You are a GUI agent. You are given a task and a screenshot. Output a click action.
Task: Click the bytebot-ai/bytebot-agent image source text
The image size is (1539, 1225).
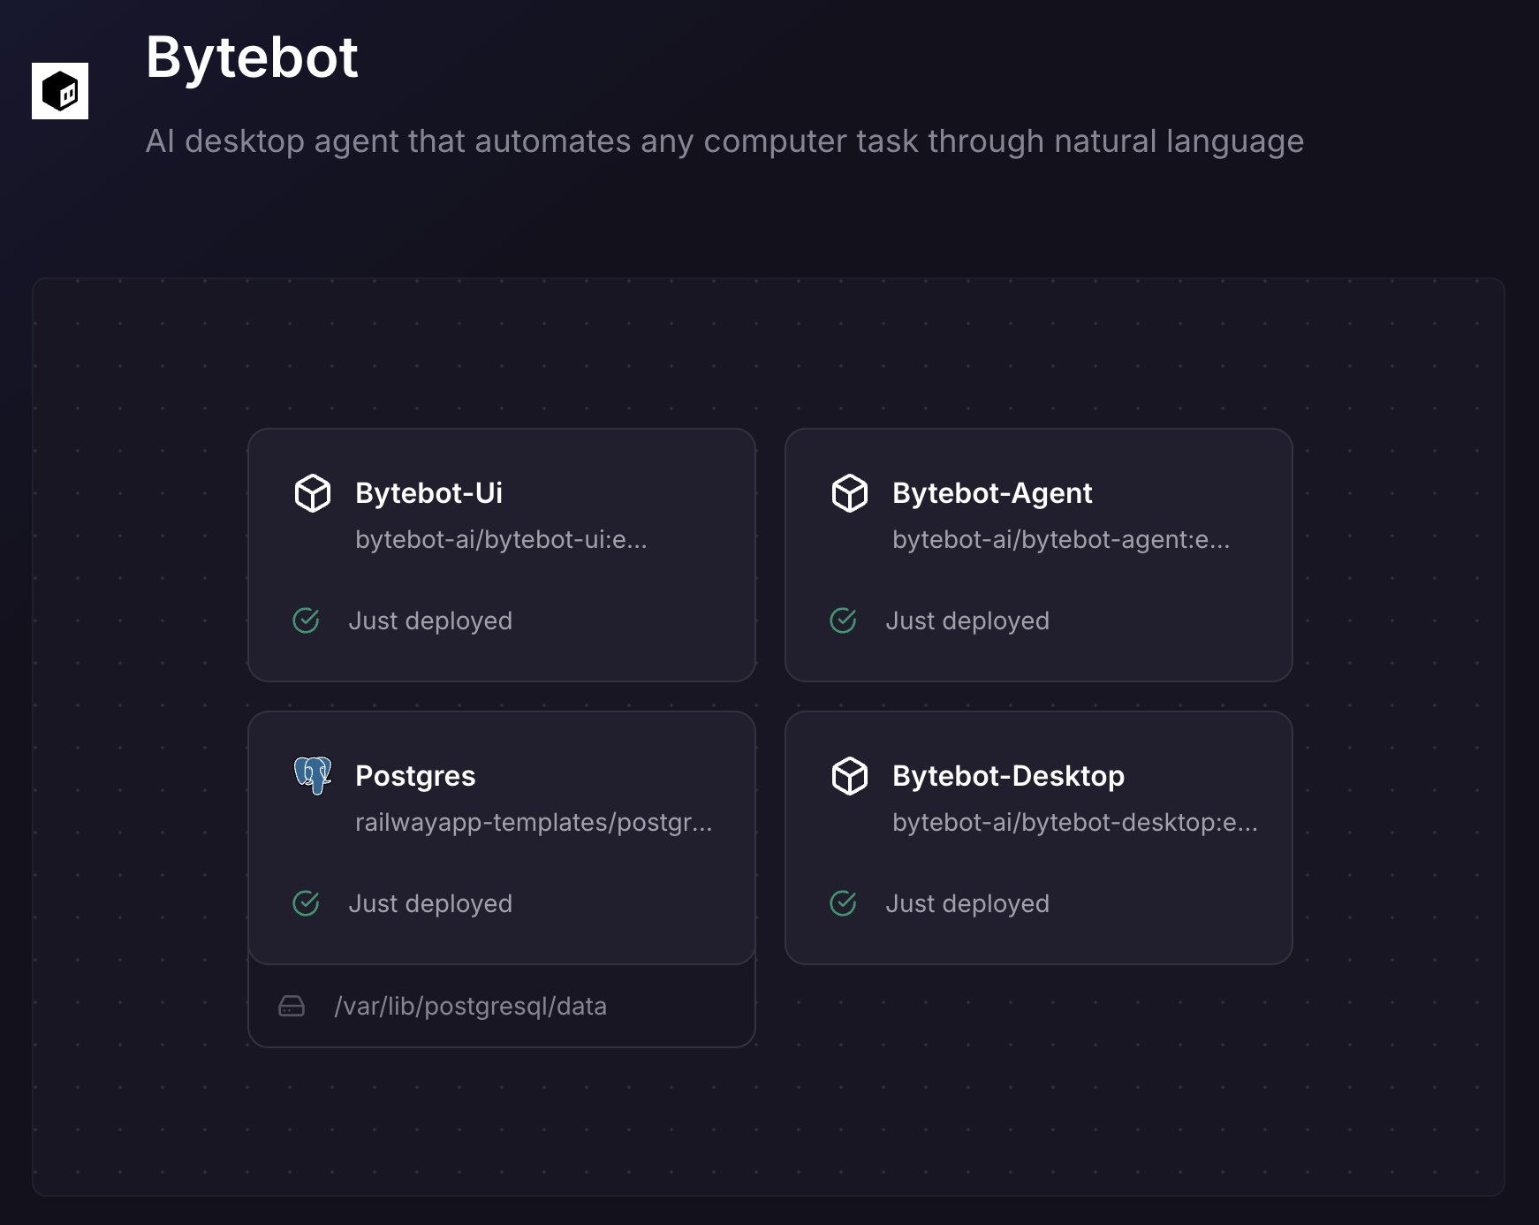1060,540
